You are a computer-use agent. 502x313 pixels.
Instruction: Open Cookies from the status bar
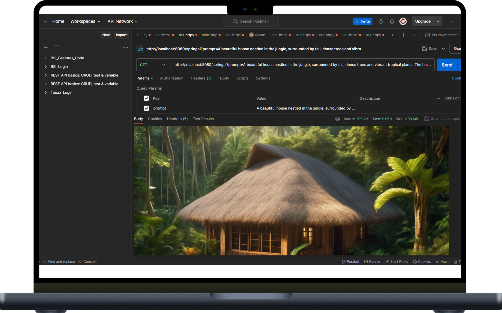click(422, 261)
